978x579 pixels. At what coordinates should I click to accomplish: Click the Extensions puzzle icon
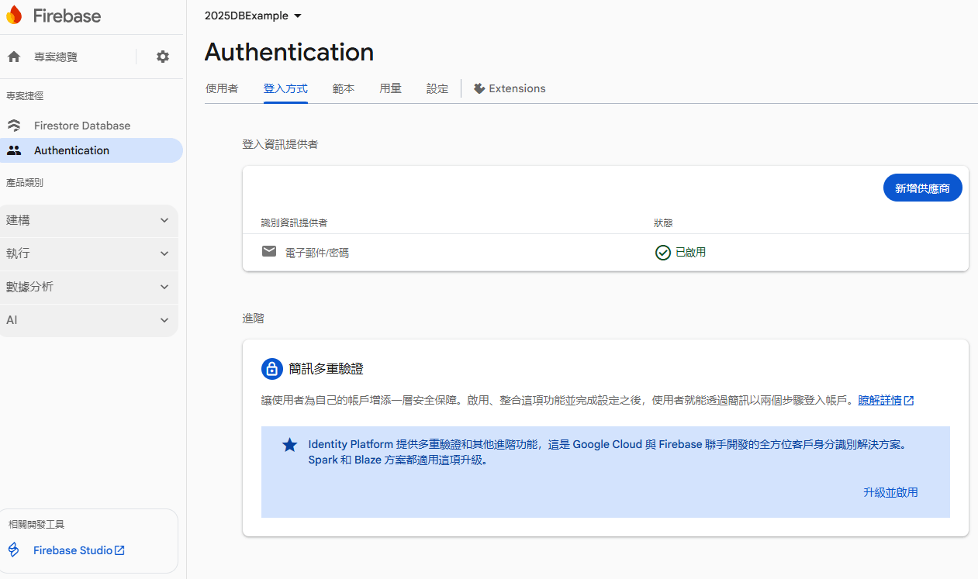479,88
